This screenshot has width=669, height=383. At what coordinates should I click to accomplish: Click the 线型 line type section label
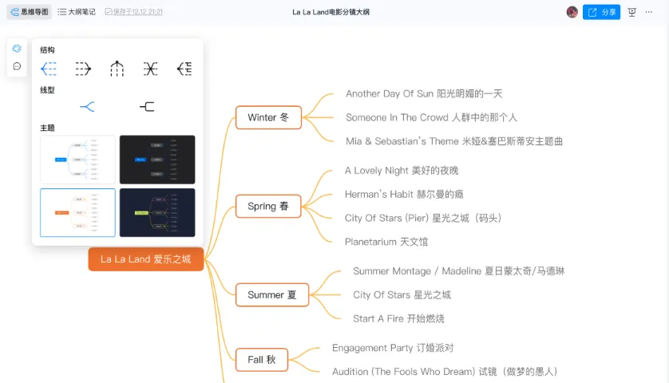47,90
